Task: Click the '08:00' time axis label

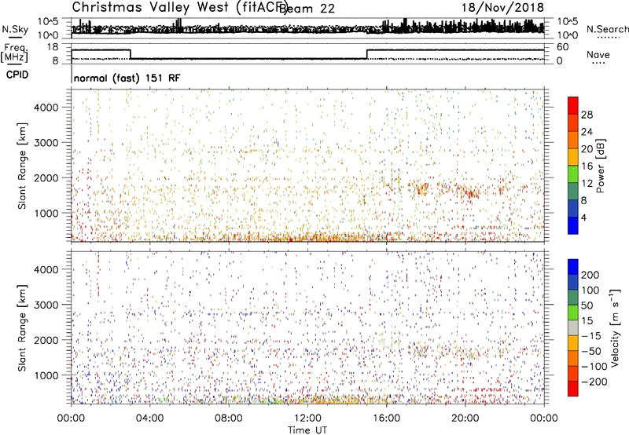Action: 229,419
